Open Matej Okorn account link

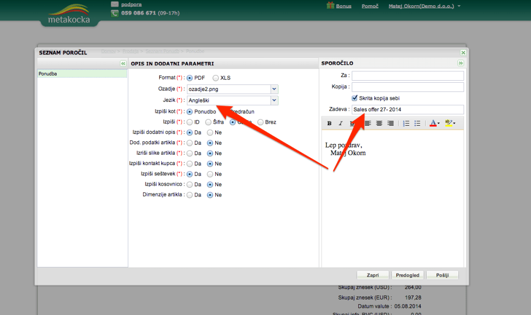point(421,6)
